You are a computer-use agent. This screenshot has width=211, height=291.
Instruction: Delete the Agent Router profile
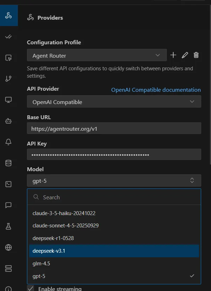[x=196, y=55]
